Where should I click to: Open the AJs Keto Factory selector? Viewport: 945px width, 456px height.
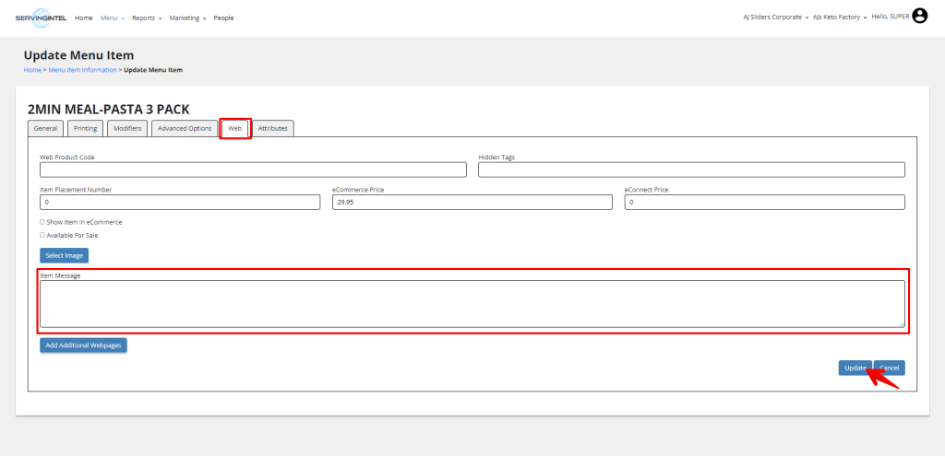tap(838, 18)
